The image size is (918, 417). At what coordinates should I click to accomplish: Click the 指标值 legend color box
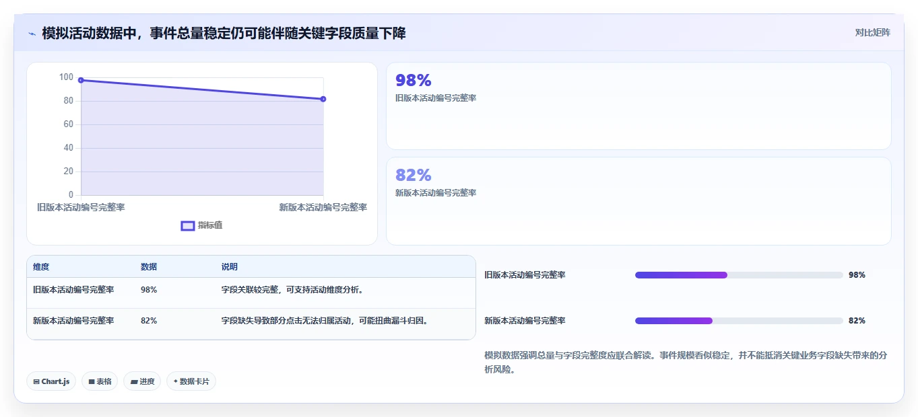(188, 225)
